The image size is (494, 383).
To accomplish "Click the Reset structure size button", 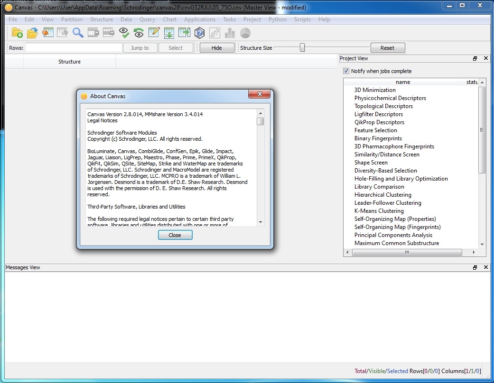I will click(x=388, y=48).
